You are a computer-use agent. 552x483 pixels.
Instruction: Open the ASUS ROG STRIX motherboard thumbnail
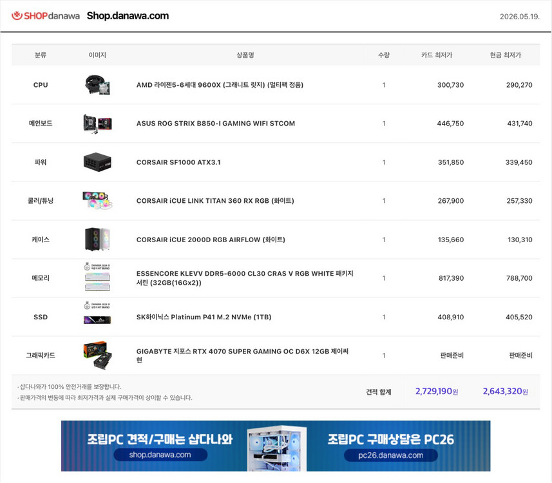(97, 123)
